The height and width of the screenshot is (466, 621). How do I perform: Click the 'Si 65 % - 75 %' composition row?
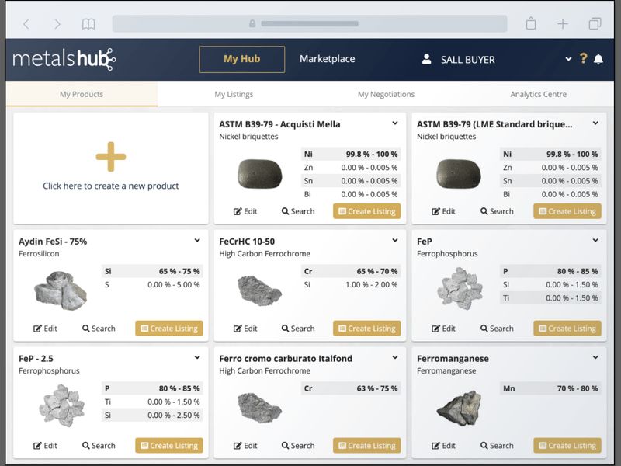click(152, 271)
